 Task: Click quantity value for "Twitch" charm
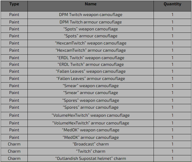(173, 151)
